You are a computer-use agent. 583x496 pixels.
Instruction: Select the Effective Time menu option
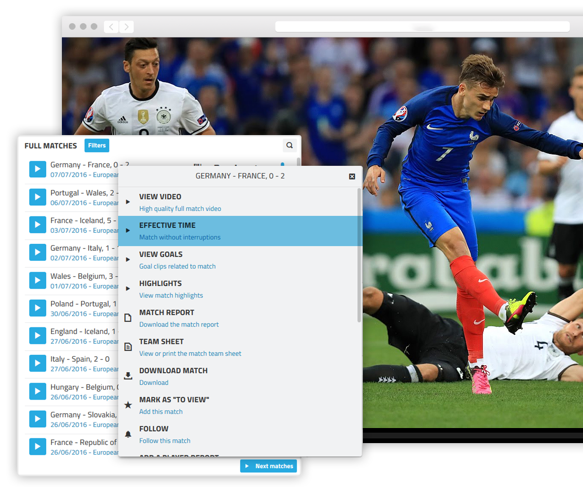click(x=198, y=231)
